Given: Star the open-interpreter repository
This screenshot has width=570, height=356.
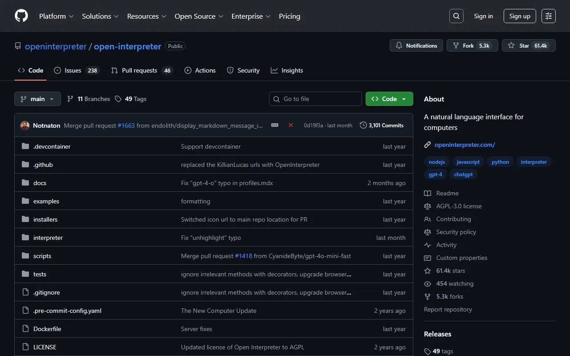Looking at the screenshot, I should tap(529, 45).
